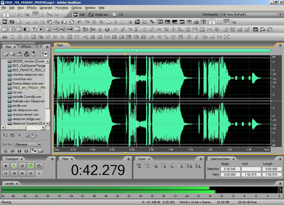Click Import File icon in Files panel

coord(6,54)
